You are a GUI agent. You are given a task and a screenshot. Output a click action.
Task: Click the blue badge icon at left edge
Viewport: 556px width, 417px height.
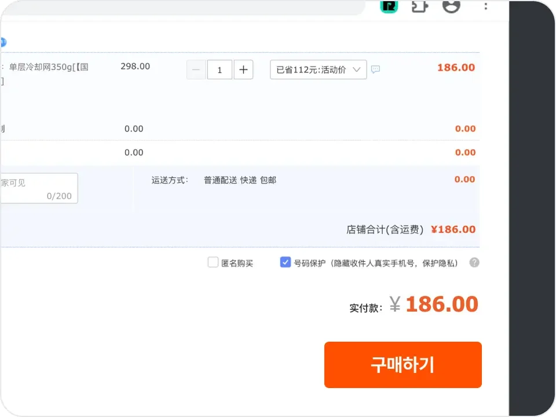tap(2, 42)
